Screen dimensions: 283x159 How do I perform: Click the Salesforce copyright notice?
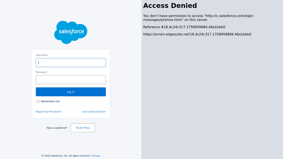point(66,156)
